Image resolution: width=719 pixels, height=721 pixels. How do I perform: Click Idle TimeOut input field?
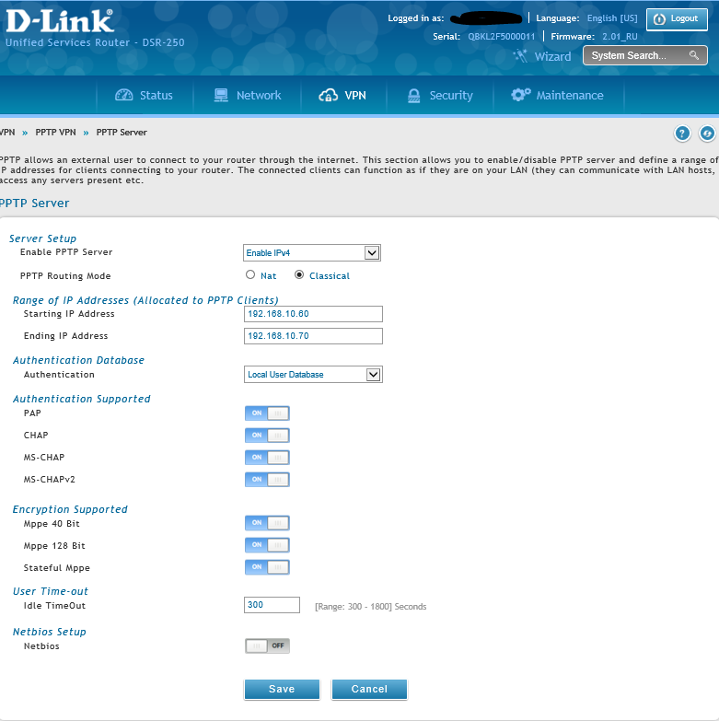click(272, 605)
